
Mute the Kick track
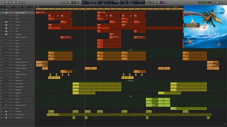(10, 16)
